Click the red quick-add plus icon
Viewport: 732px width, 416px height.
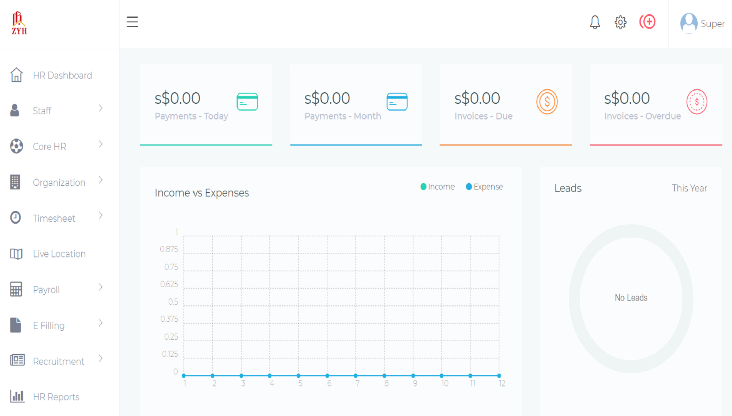[648, 22]
